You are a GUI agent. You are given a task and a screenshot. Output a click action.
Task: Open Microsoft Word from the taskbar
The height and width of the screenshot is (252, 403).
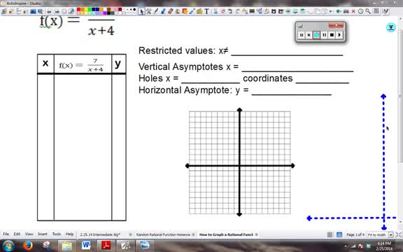pos(86,245)
